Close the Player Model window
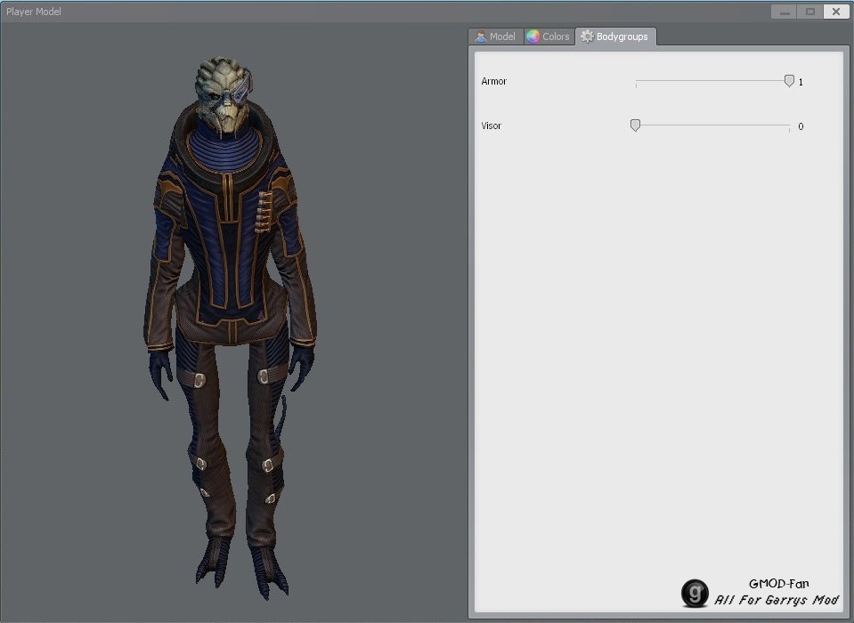 [x=835, y=12]
